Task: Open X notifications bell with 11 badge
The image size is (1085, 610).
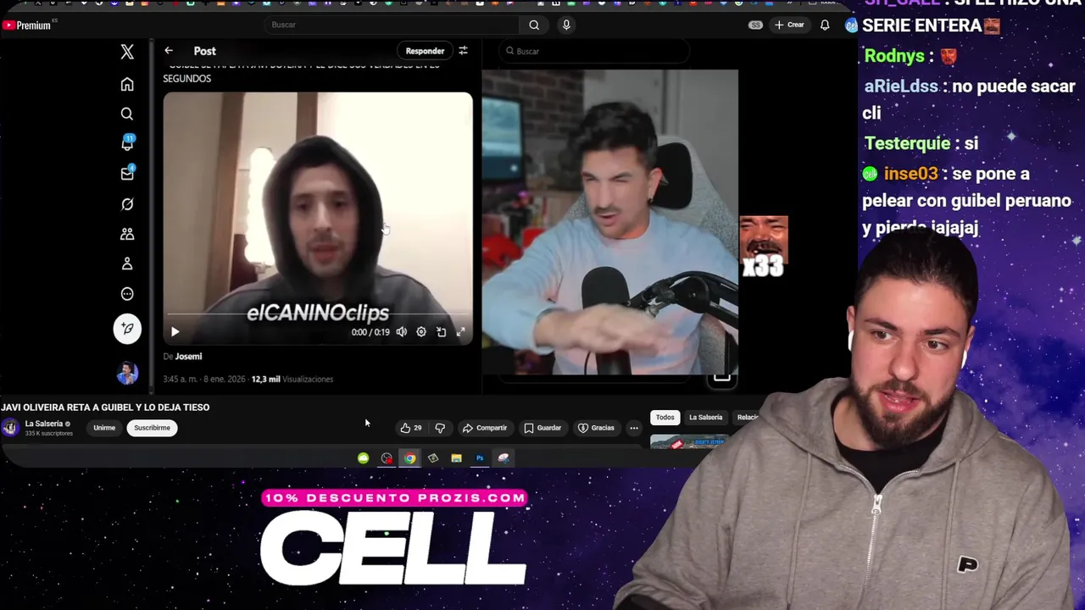Action: click(127, 143)
